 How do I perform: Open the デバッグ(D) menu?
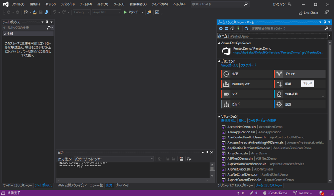[x=68, y=4]
